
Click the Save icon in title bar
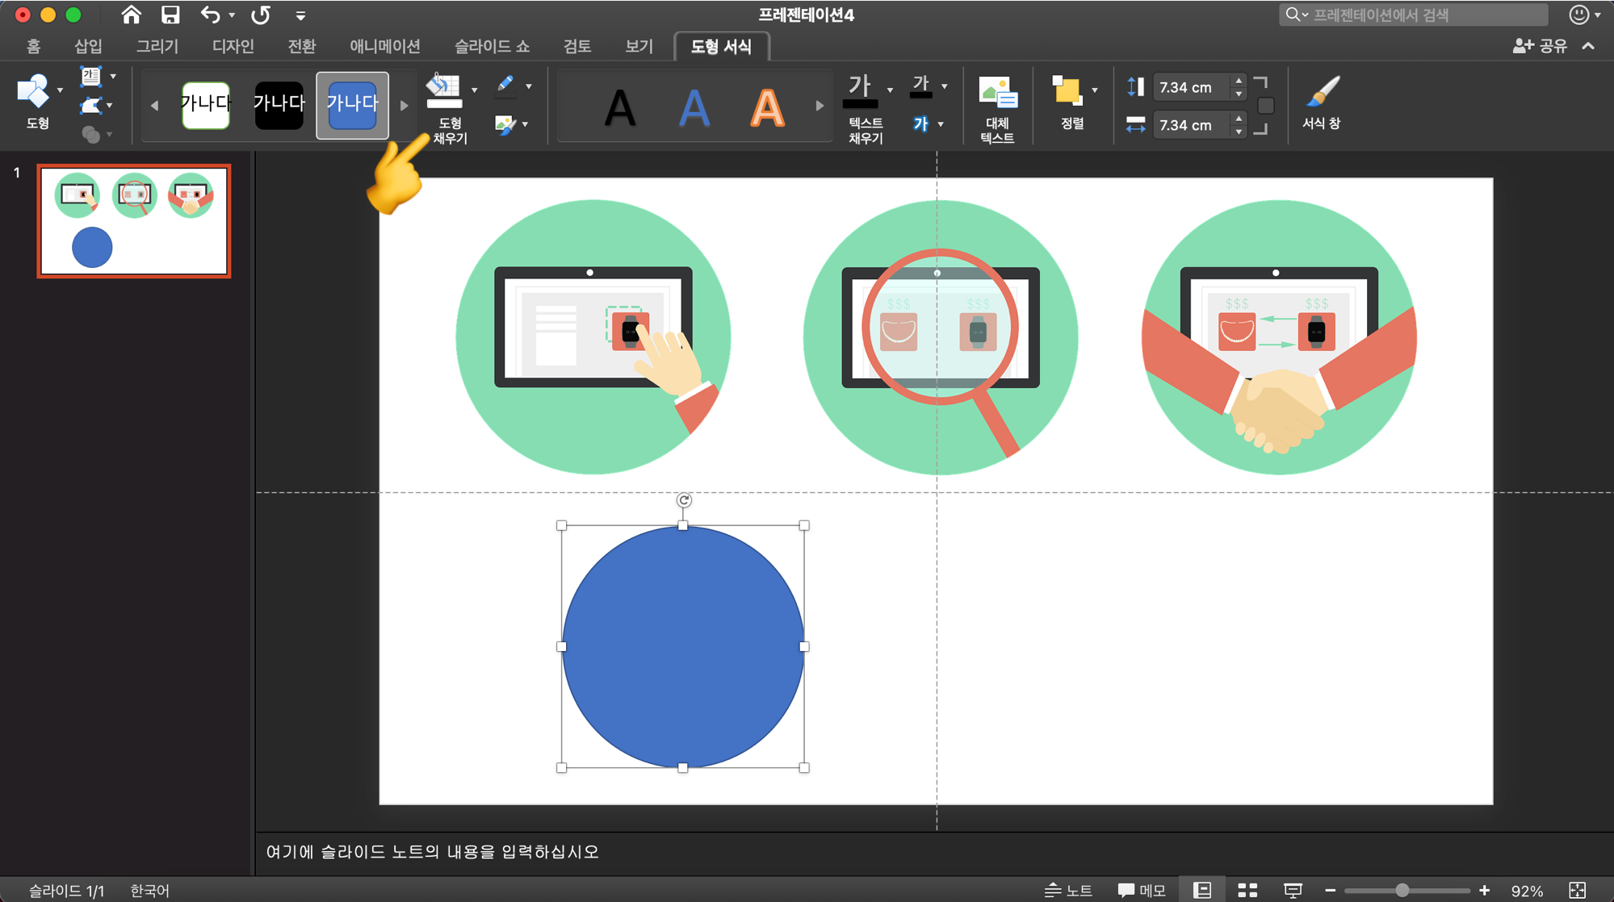coord(170,15)
